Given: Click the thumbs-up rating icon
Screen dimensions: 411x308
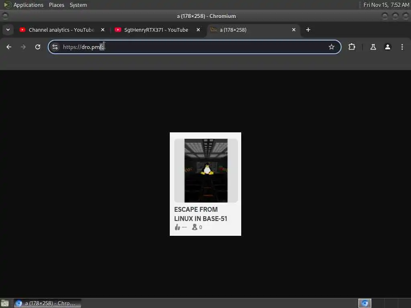Looking at the screenshot, I should pos(177,227).
